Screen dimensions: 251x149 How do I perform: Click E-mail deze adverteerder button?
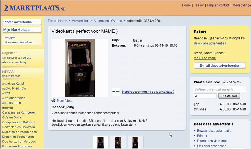pyautogui.click(x=220, y=66)
